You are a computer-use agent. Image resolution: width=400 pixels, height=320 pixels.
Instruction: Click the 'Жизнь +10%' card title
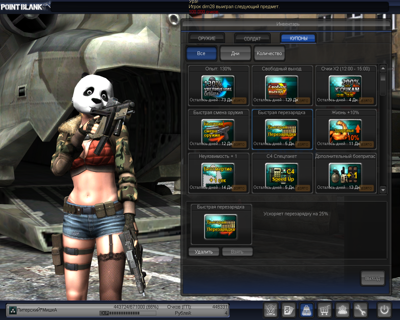pyautogui.click(x=345, y=112)
